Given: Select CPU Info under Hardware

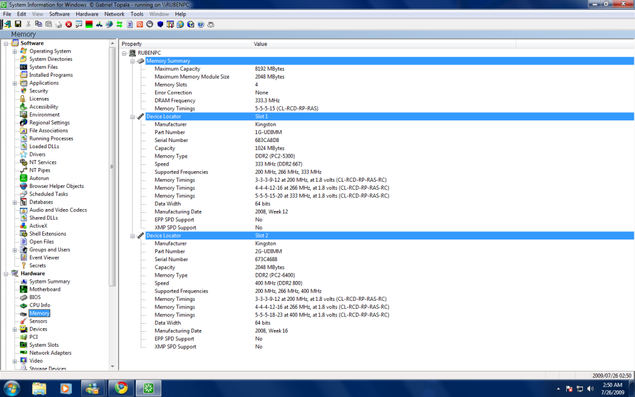Looking at the screenshot, I should [x=40, y=305].
